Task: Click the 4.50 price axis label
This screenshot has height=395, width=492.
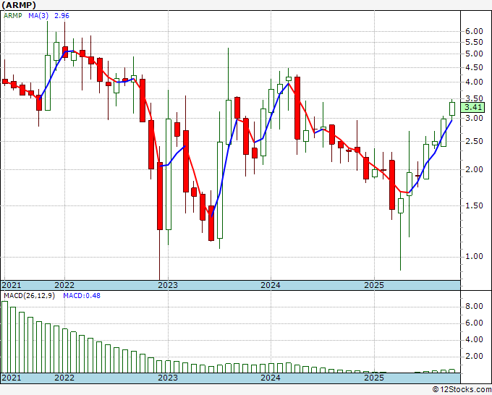Action: point(474,67)
